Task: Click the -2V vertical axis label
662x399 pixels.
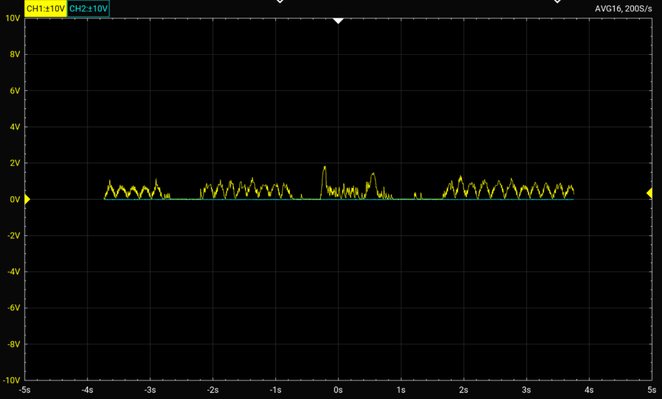Action: pos(14,235)
